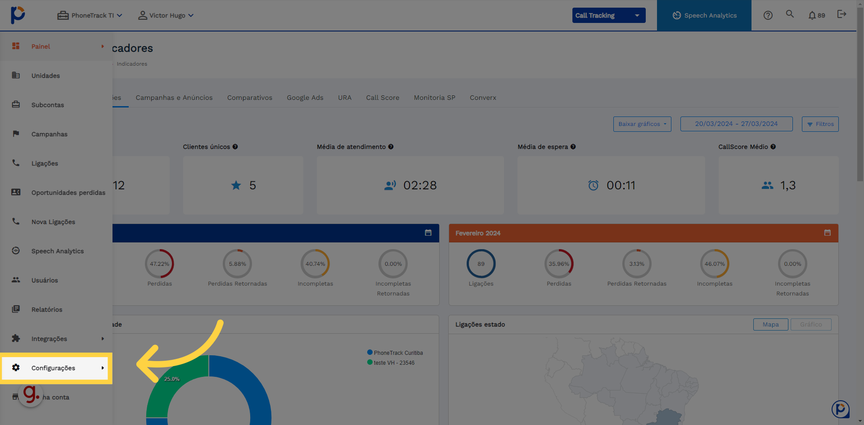Click the Integrações puzzle piece icon

(x=16, y=338)
